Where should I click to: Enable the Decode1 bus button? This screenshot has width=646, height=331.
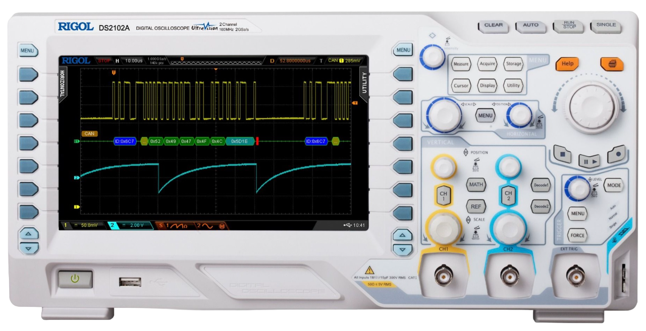click(x=541, y=185)
